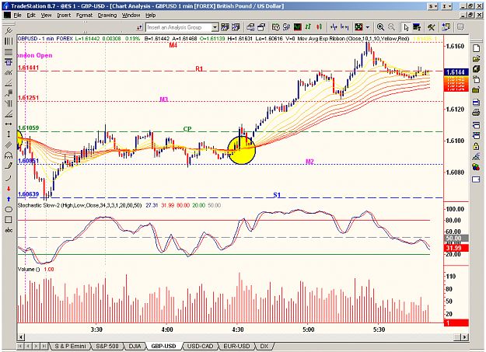Select the horizontal double-arrow tool

9,124
